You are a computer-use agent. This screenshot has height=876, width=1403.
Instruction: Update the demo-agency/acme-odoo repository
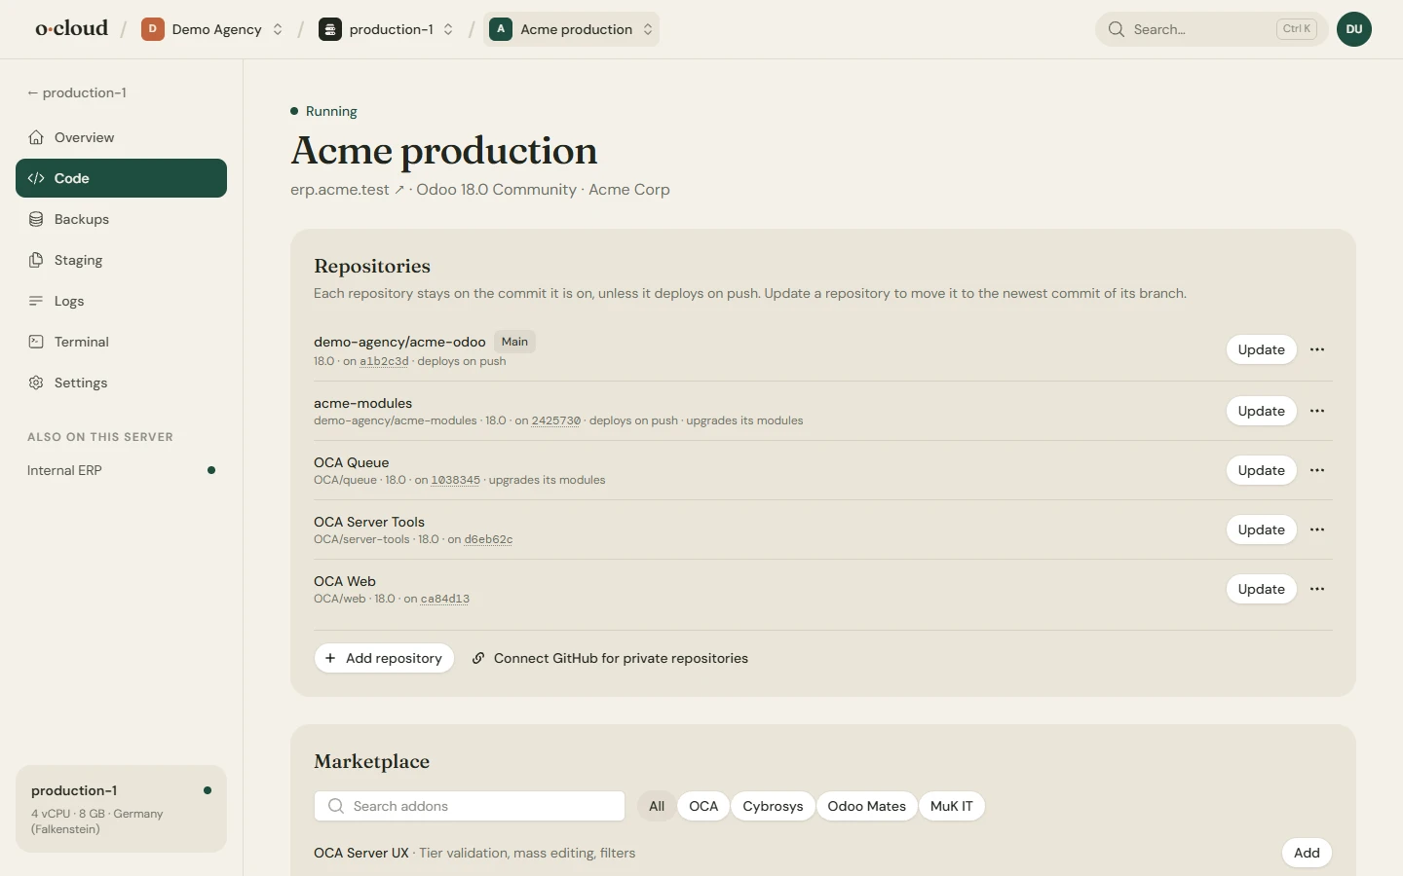1261,349
